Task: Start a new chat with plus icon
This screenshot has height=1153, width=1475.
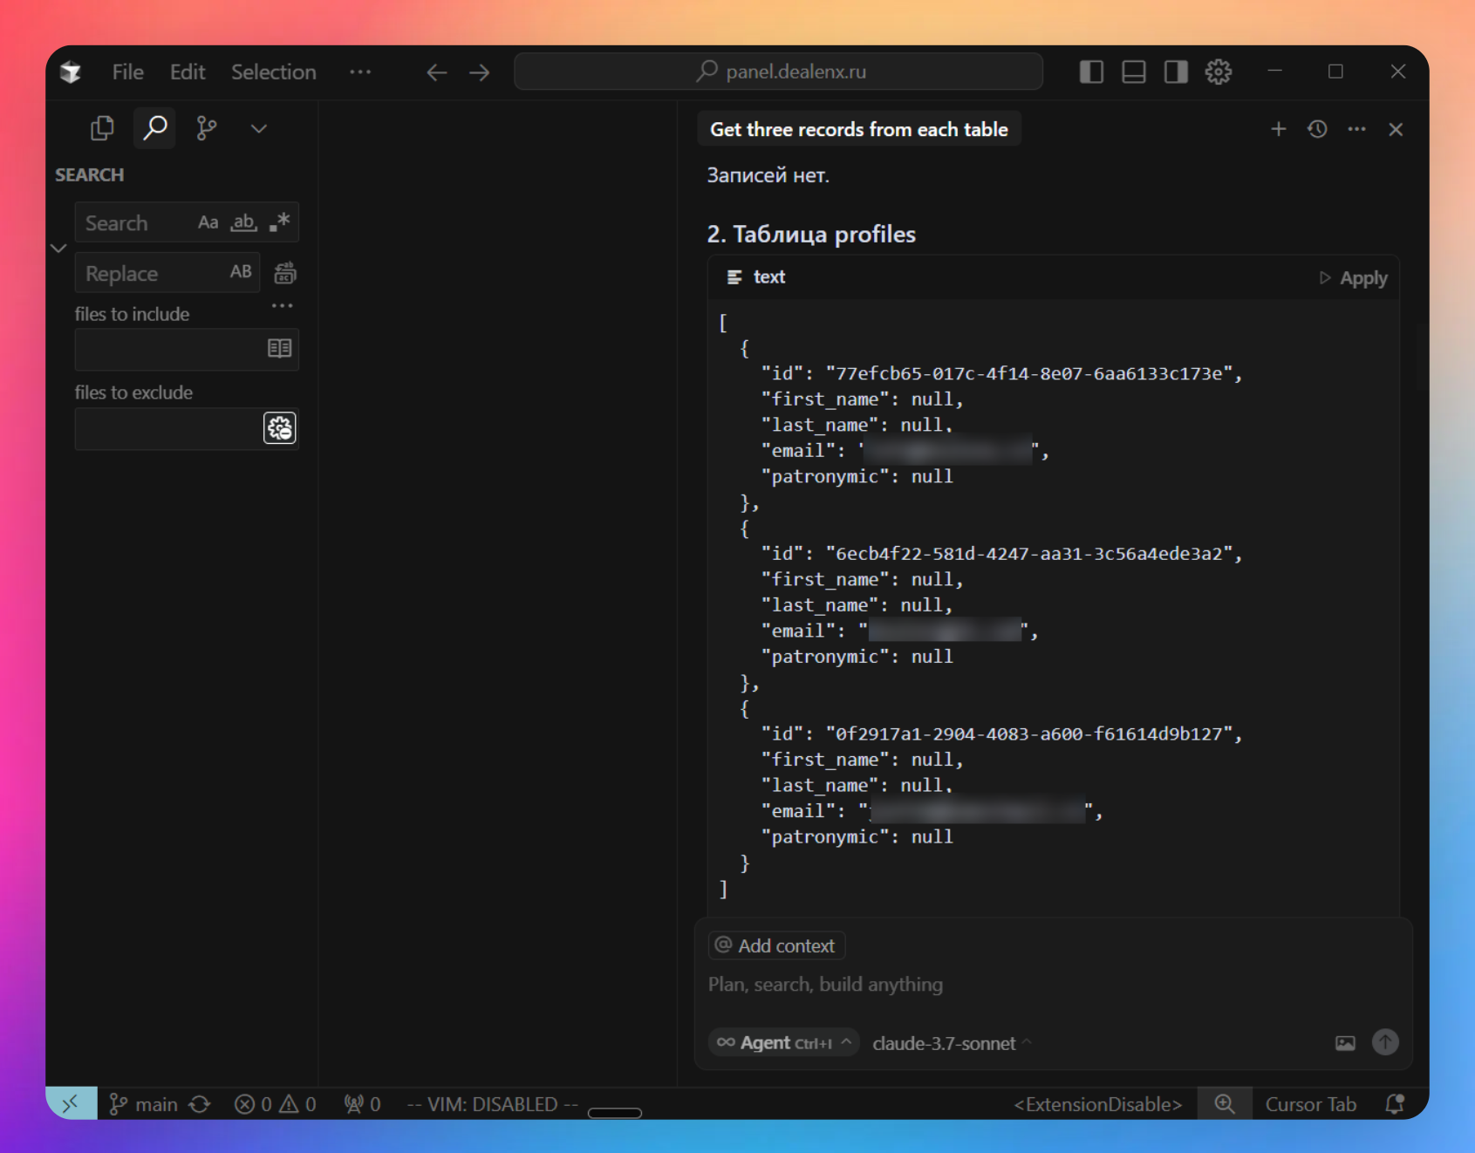Action: pos(1279,129)
